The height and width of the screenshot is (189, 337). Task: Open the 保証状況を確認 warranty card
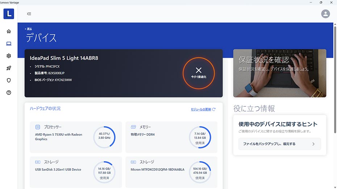280,73
